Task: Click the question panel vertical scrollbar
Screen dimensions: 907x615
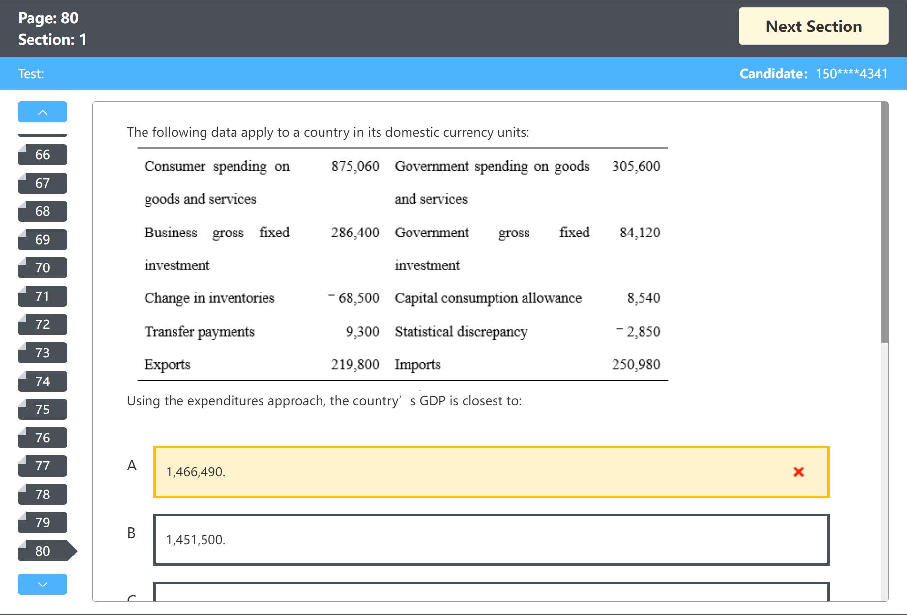Action: (x=885, y=222)
